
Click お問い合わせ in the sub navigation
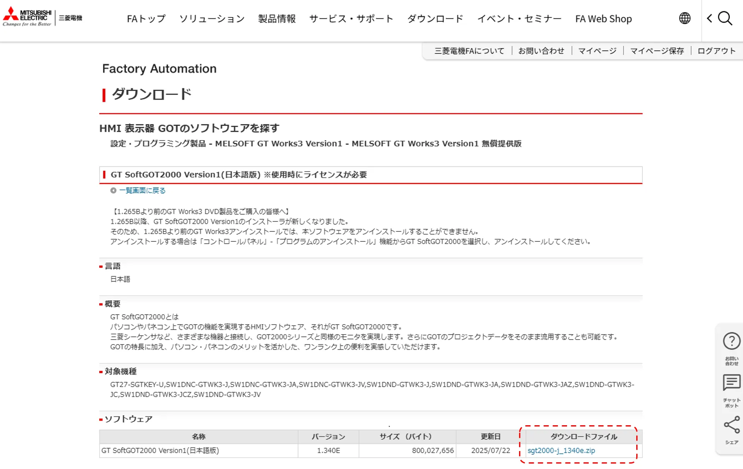tap(541, 51)
